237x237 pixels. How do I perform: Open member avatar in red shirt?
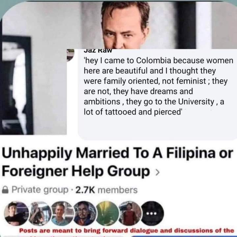(130, 213)
